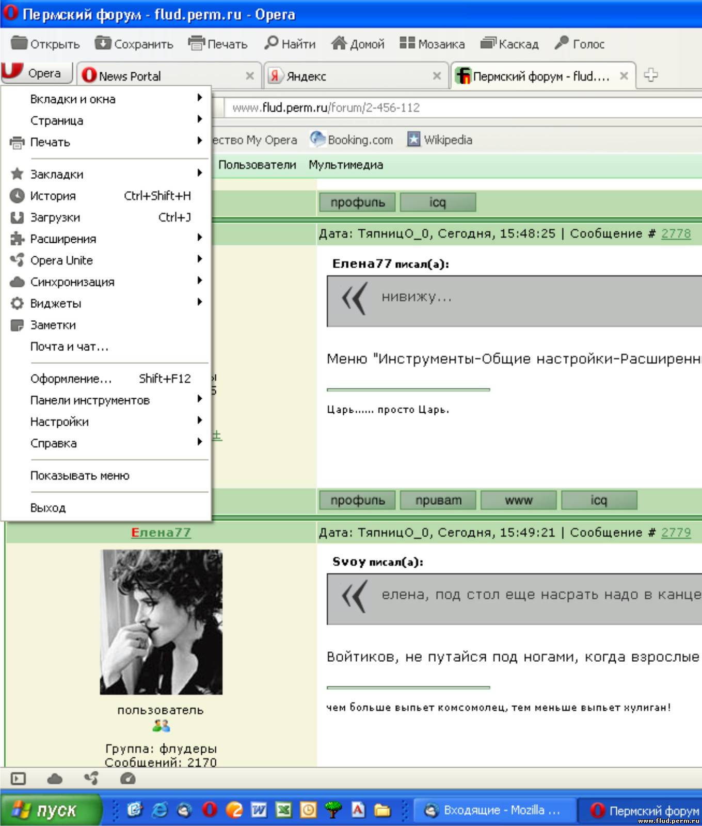Viewport: 702px width, 826px height.
Task: Click the 'приват' button under the post
Action: (x=438, y=501)
